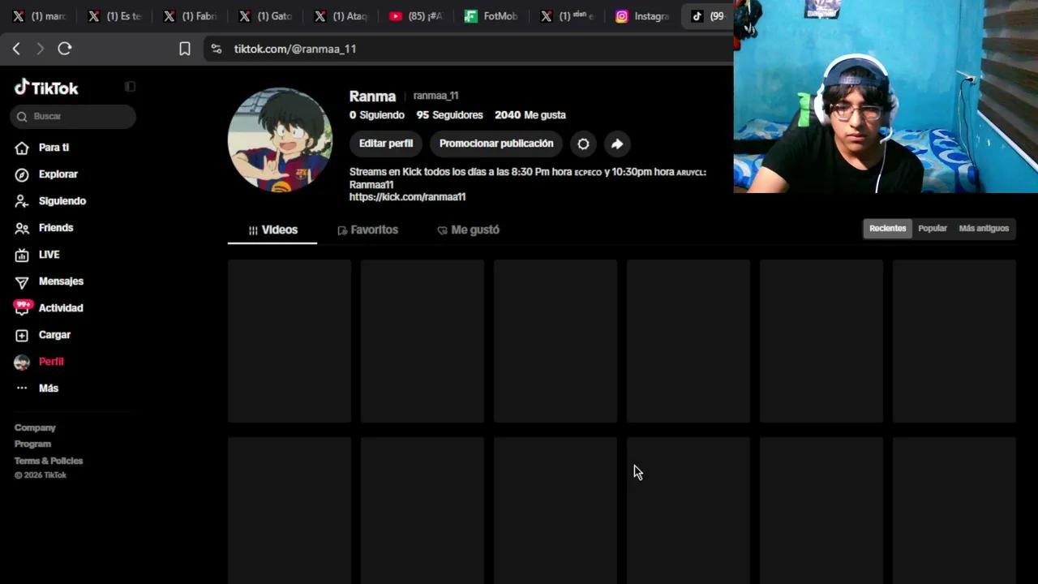Open Perfil in the sidebar
This screenshot has height=584, width=1038.
click(50, 362)
